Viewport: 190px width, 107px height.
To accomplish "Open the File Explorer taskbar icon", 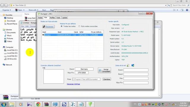I will 12,104.
